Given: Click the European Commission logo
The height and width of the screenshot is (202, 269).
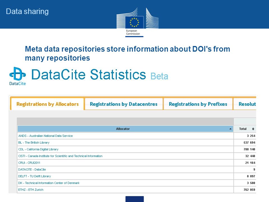Looking at the screenshot, I should 137,22.
